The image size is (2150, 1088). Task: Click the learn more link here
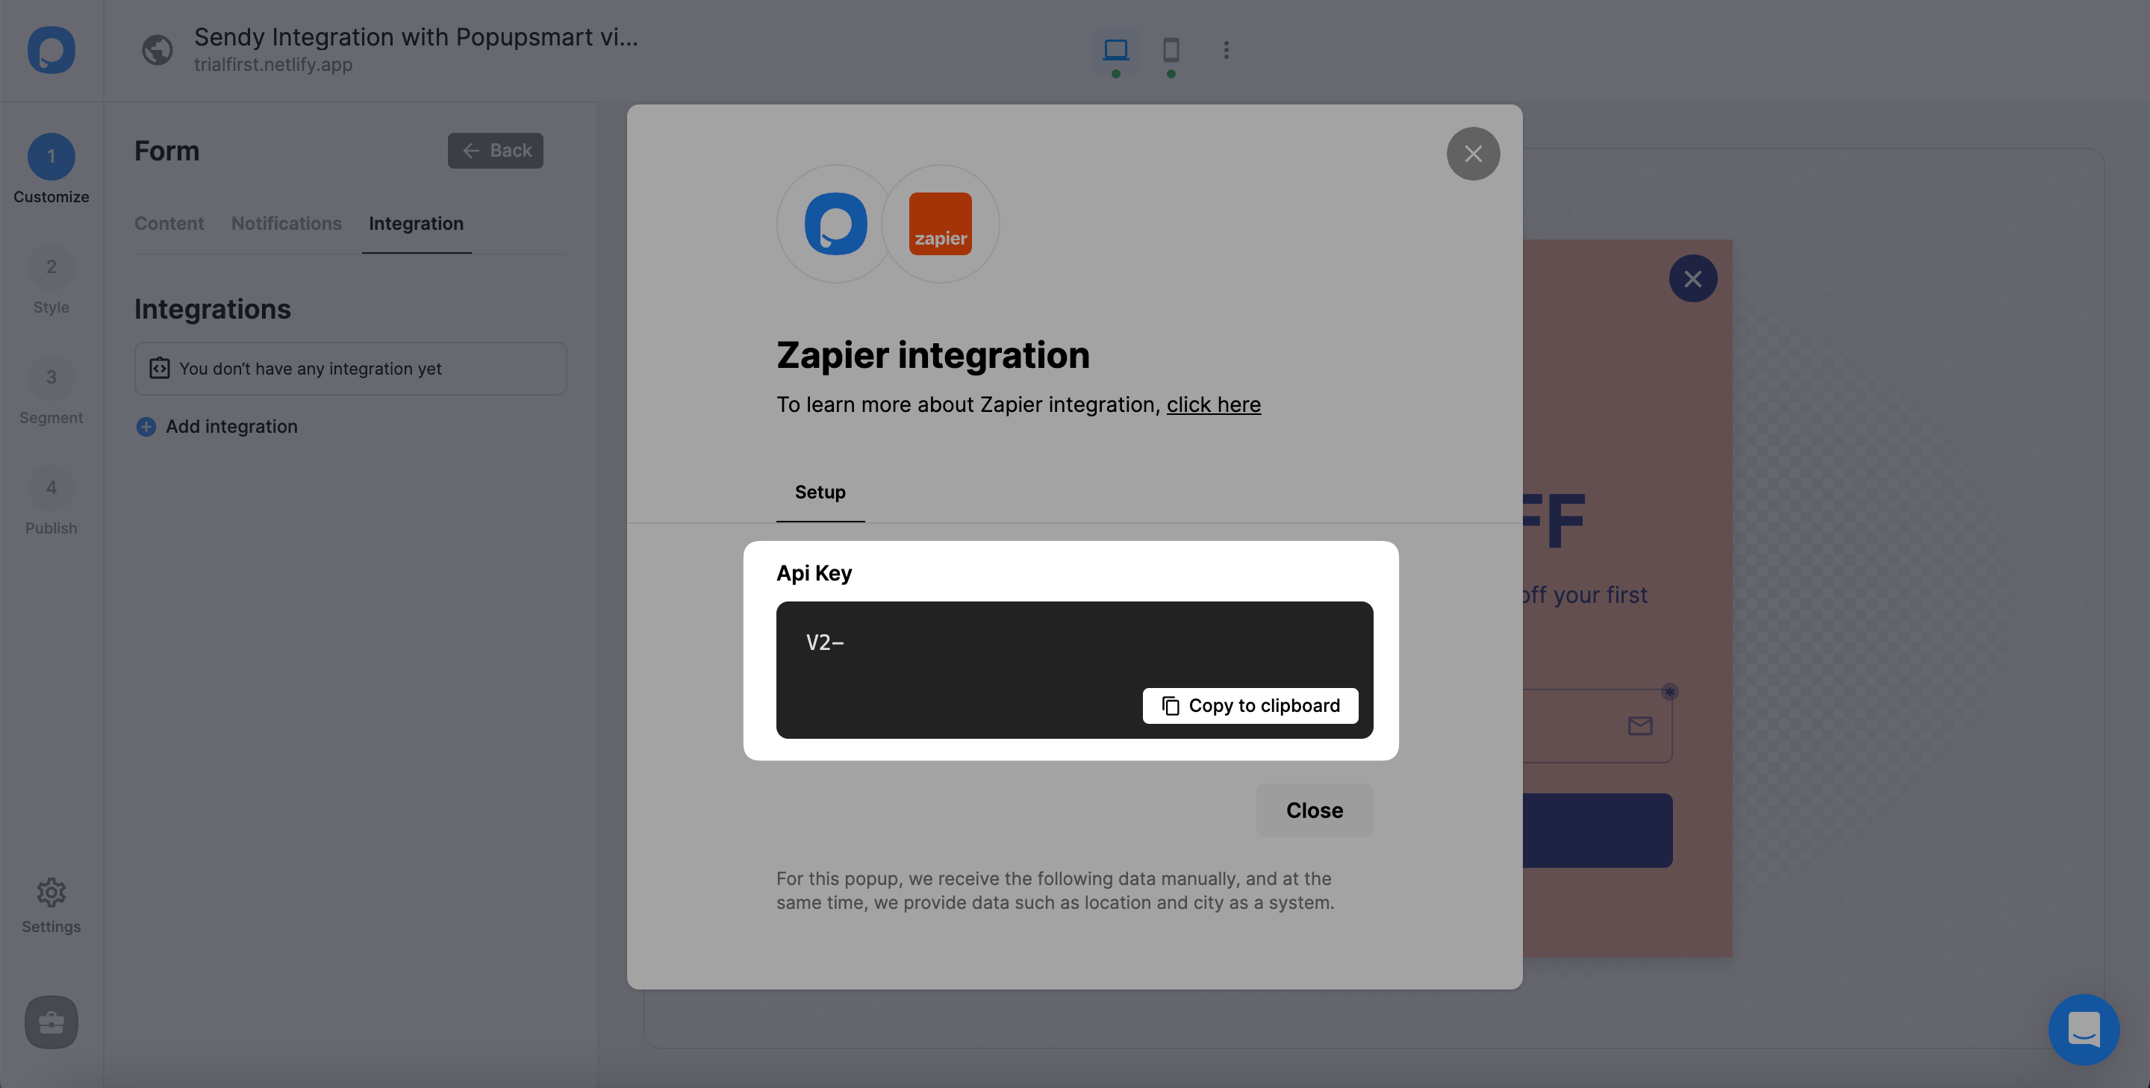[1215, 405]
